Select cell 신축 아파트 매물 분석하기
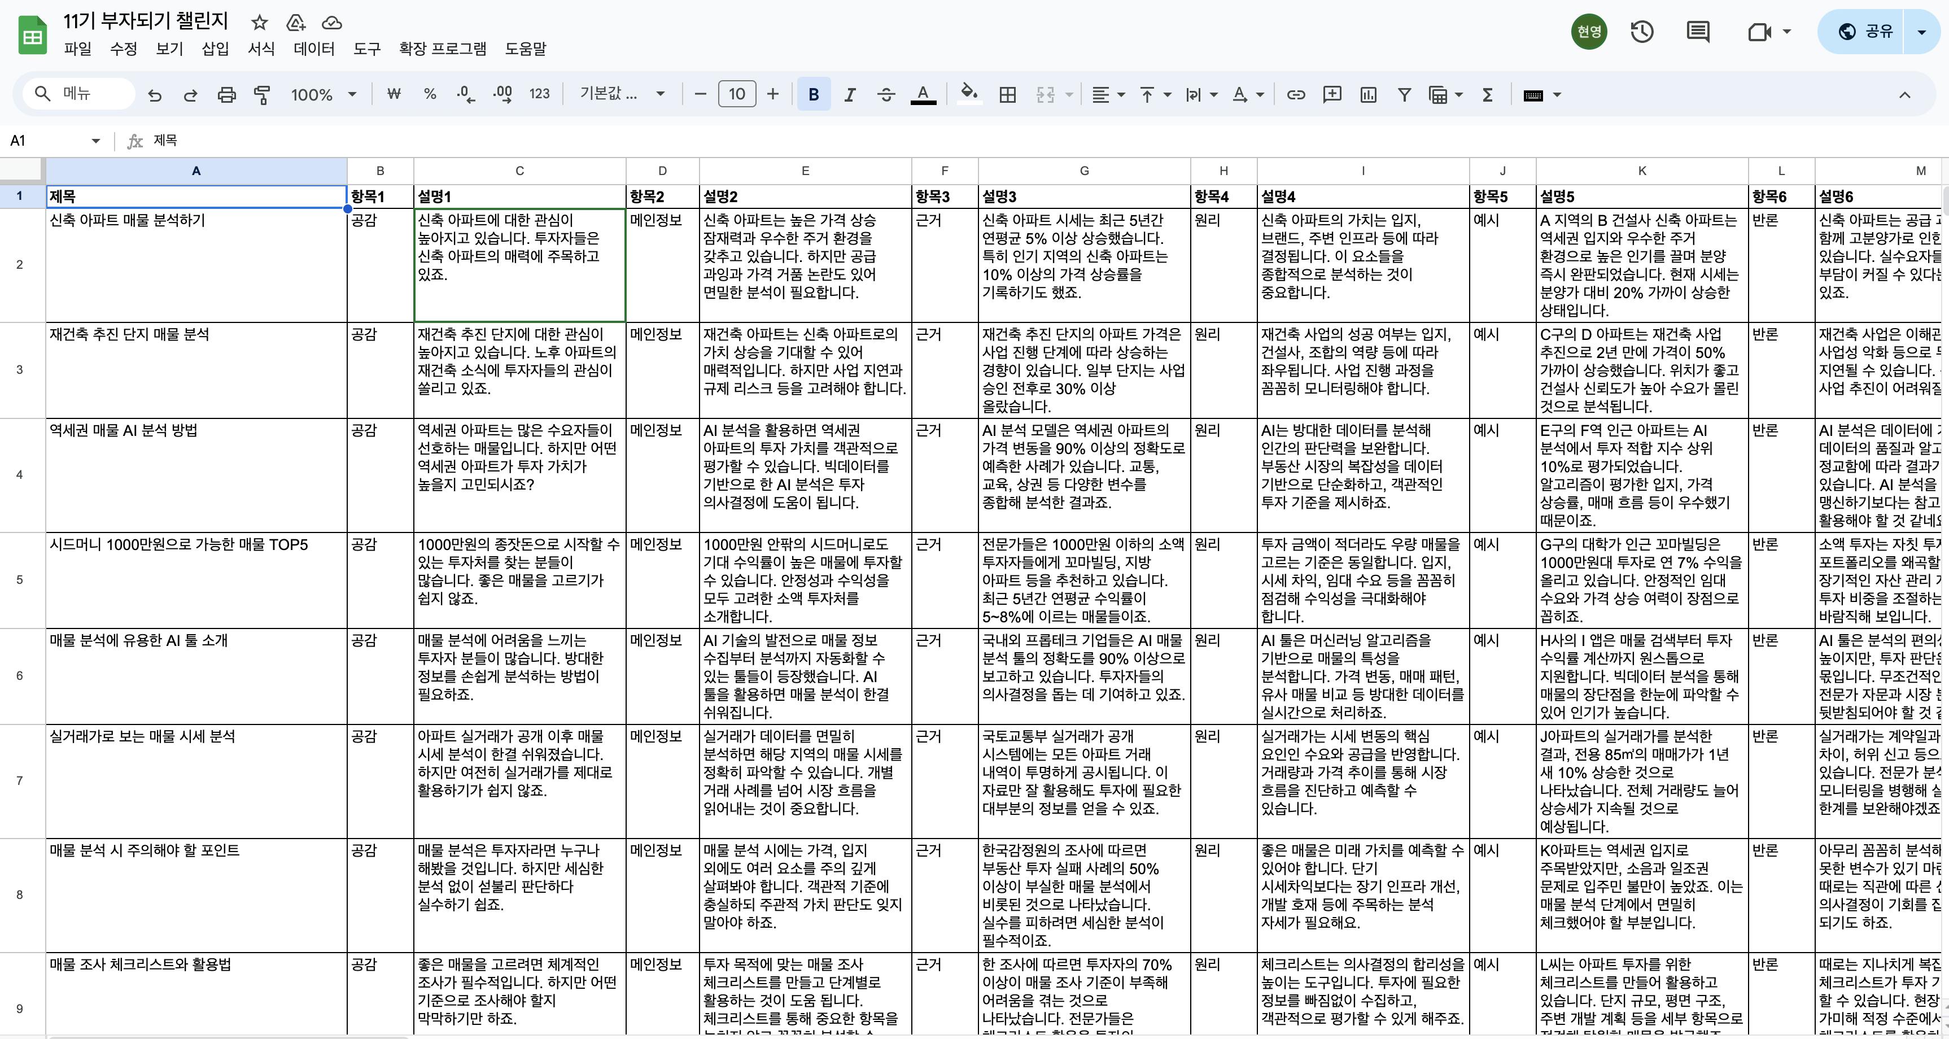 tap(196, 265)
